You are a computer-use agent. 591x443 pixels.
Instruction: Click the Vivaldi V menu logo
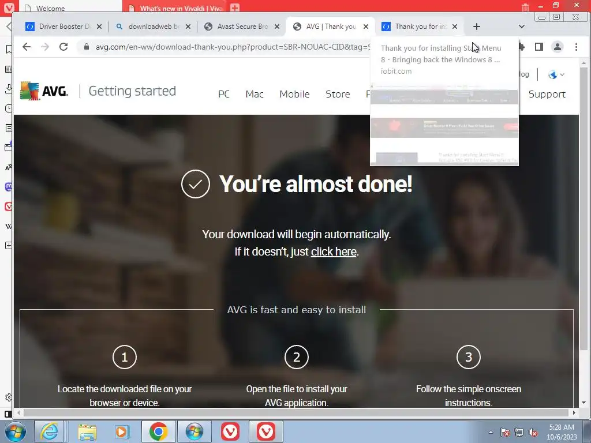coord(9,7)
